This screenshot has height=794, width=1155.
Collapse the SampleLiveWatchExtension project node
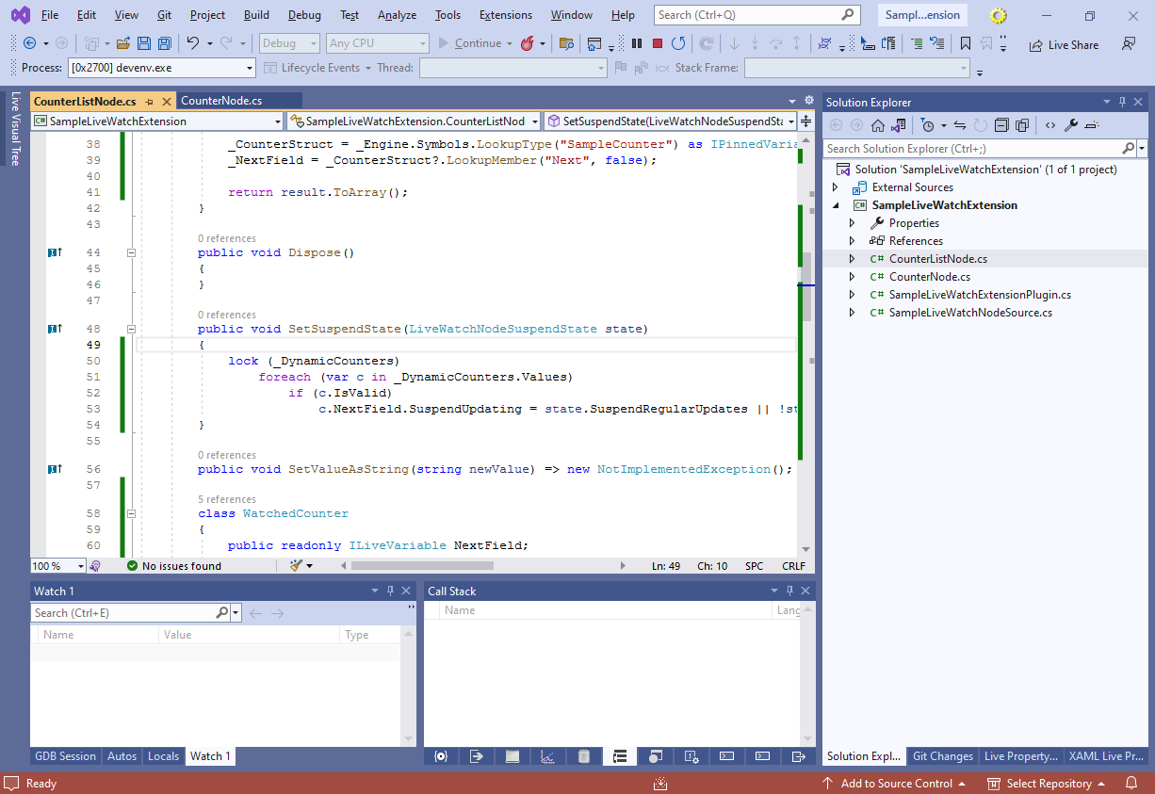836,205
